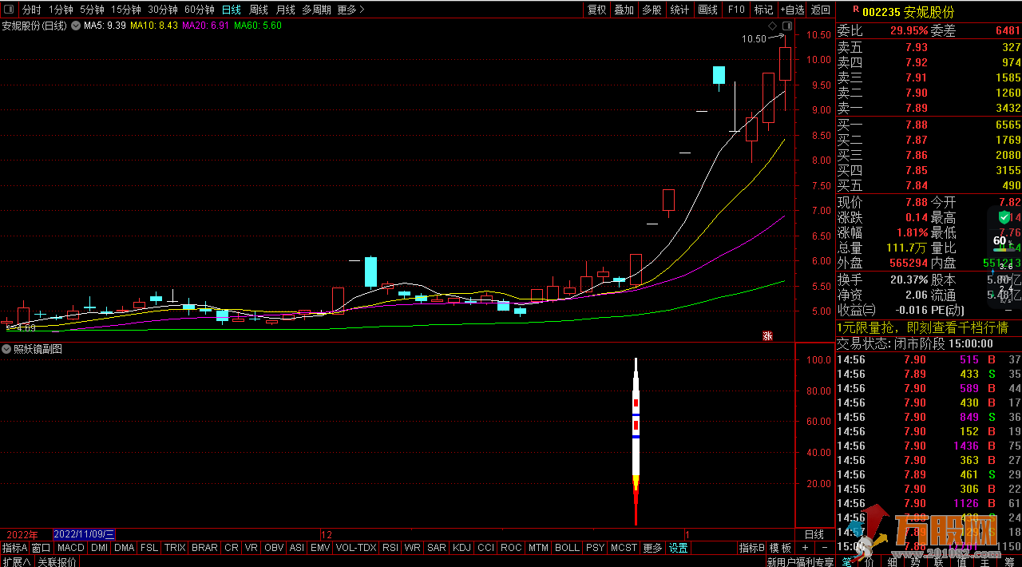The image size is (1022, 567).
Task: Open the 多周期 multi-period view
Action: 316,10
